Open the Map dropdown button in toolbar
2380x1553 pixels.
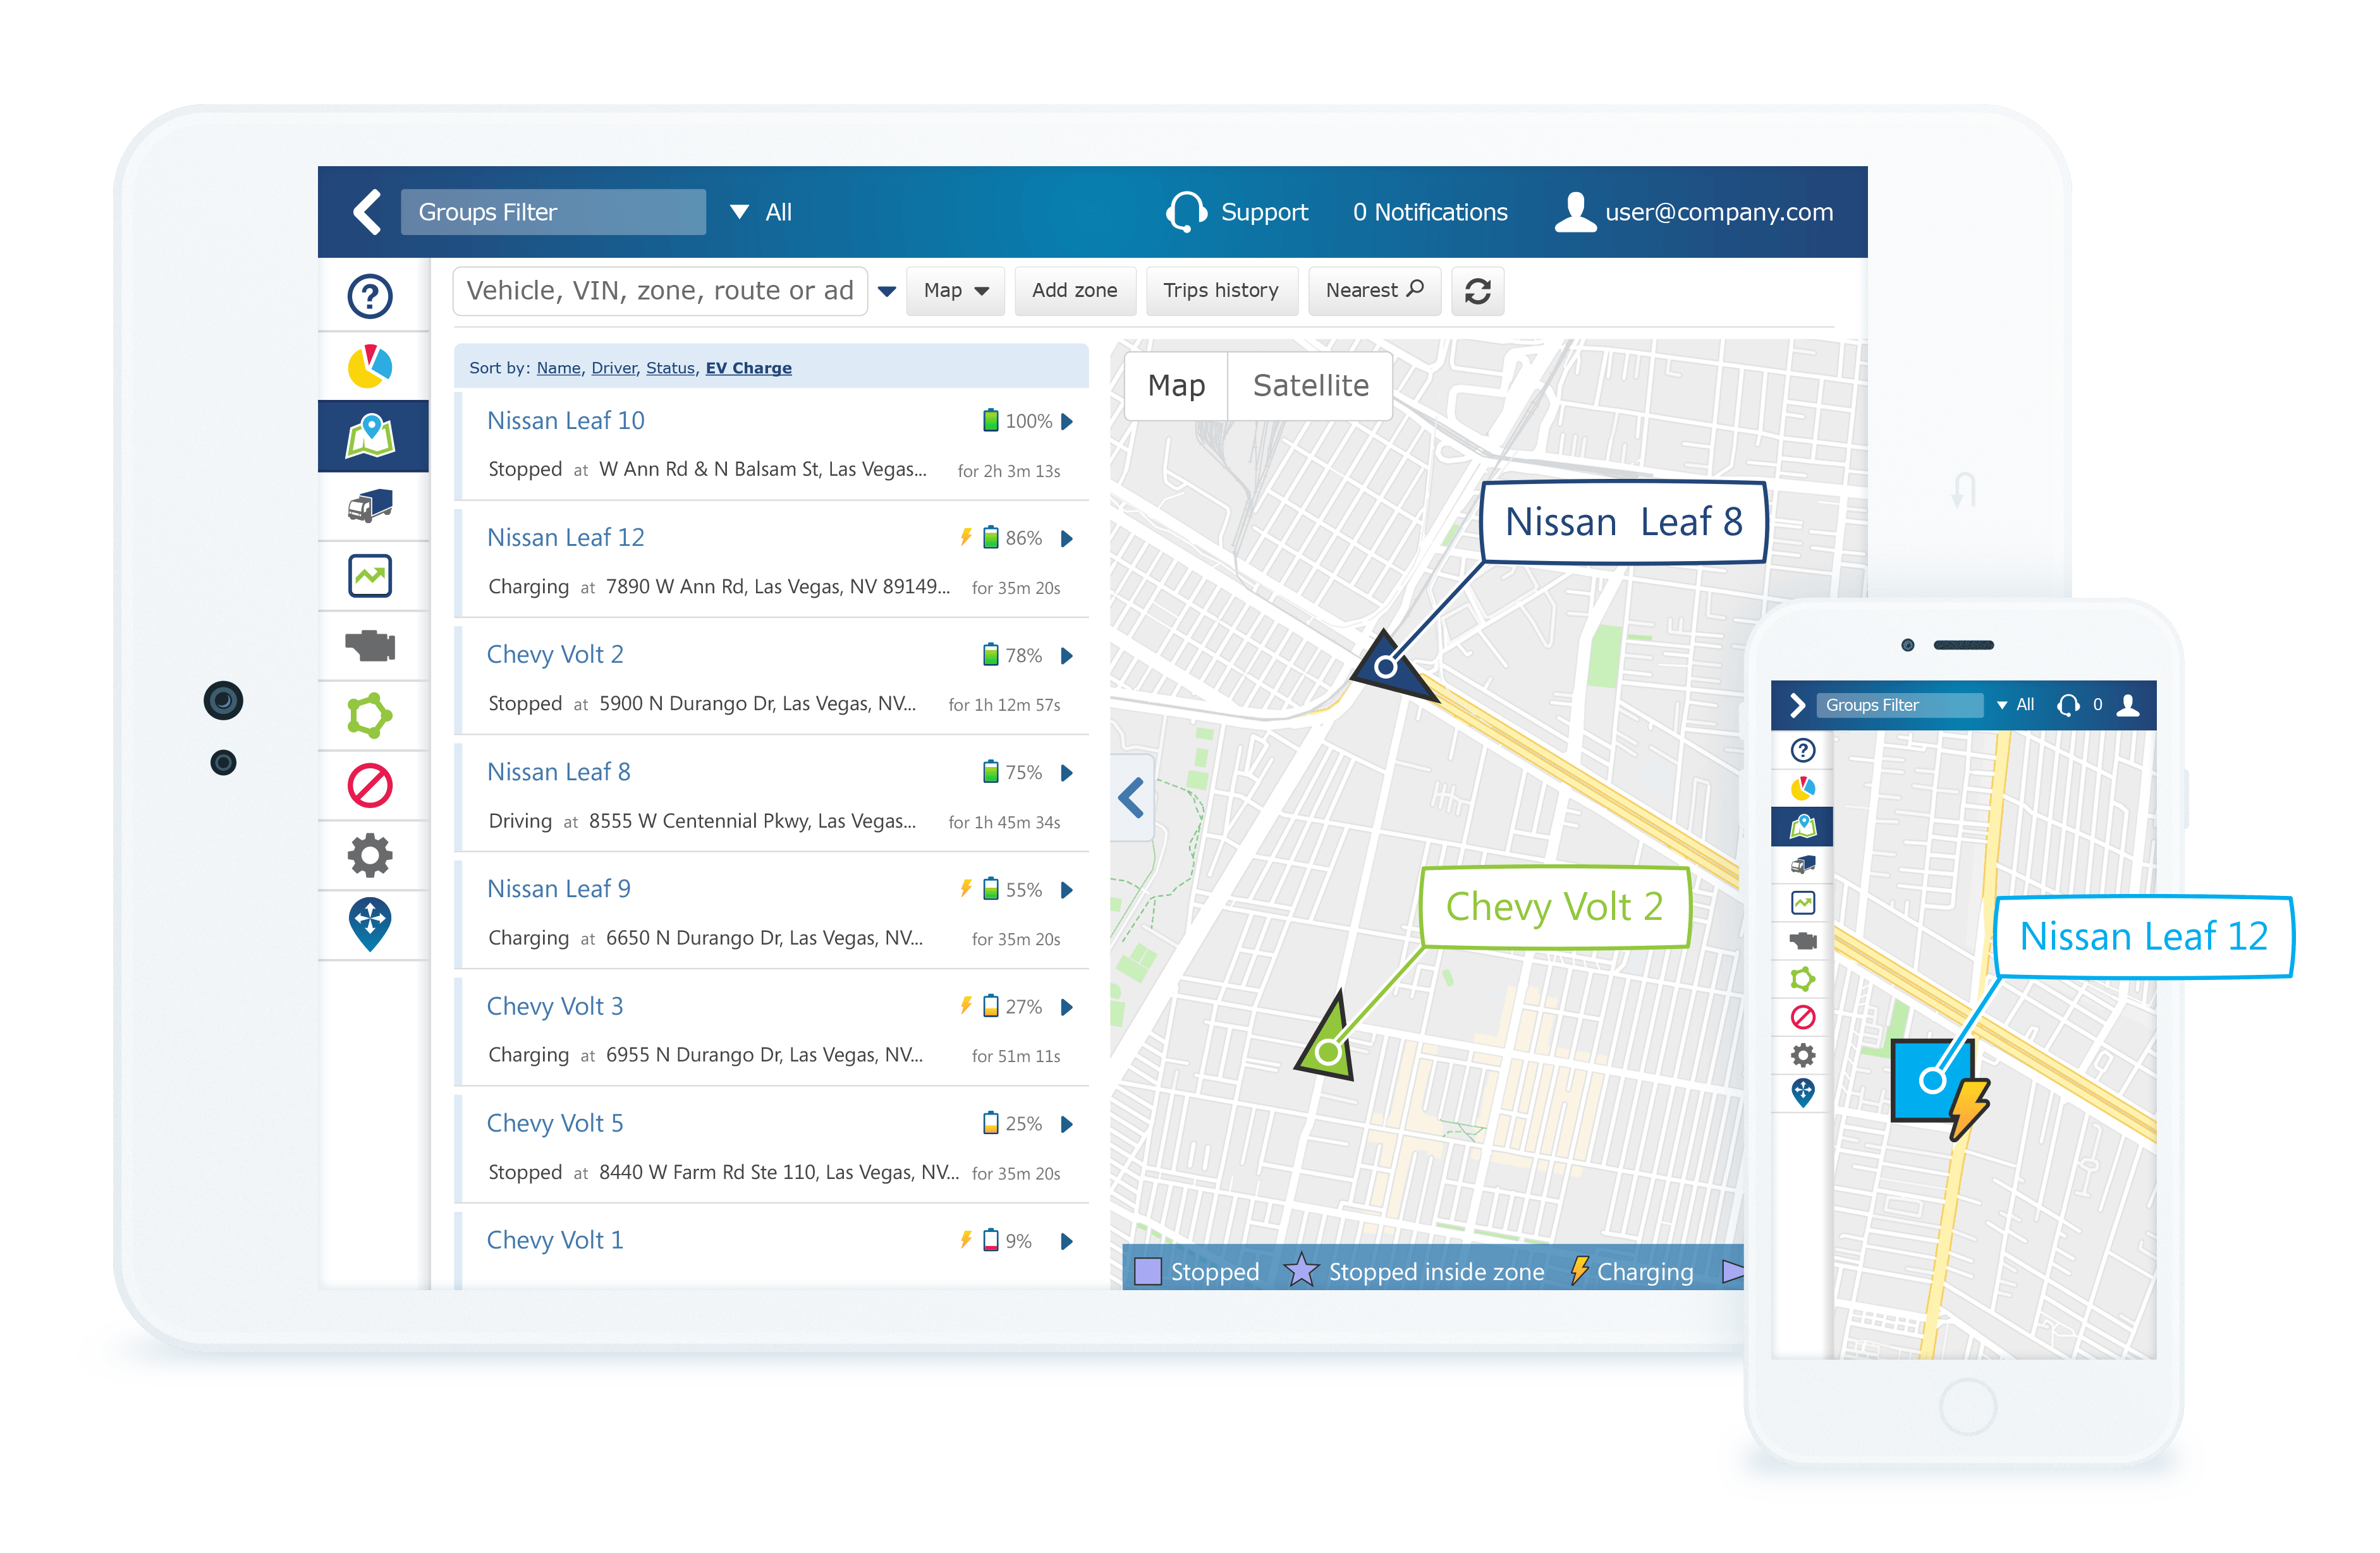tap(955, 291)
